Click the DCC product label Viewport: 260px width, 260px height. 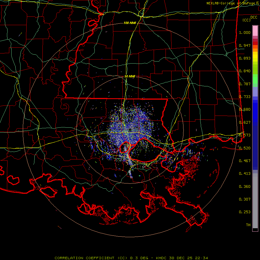point(254,17)
